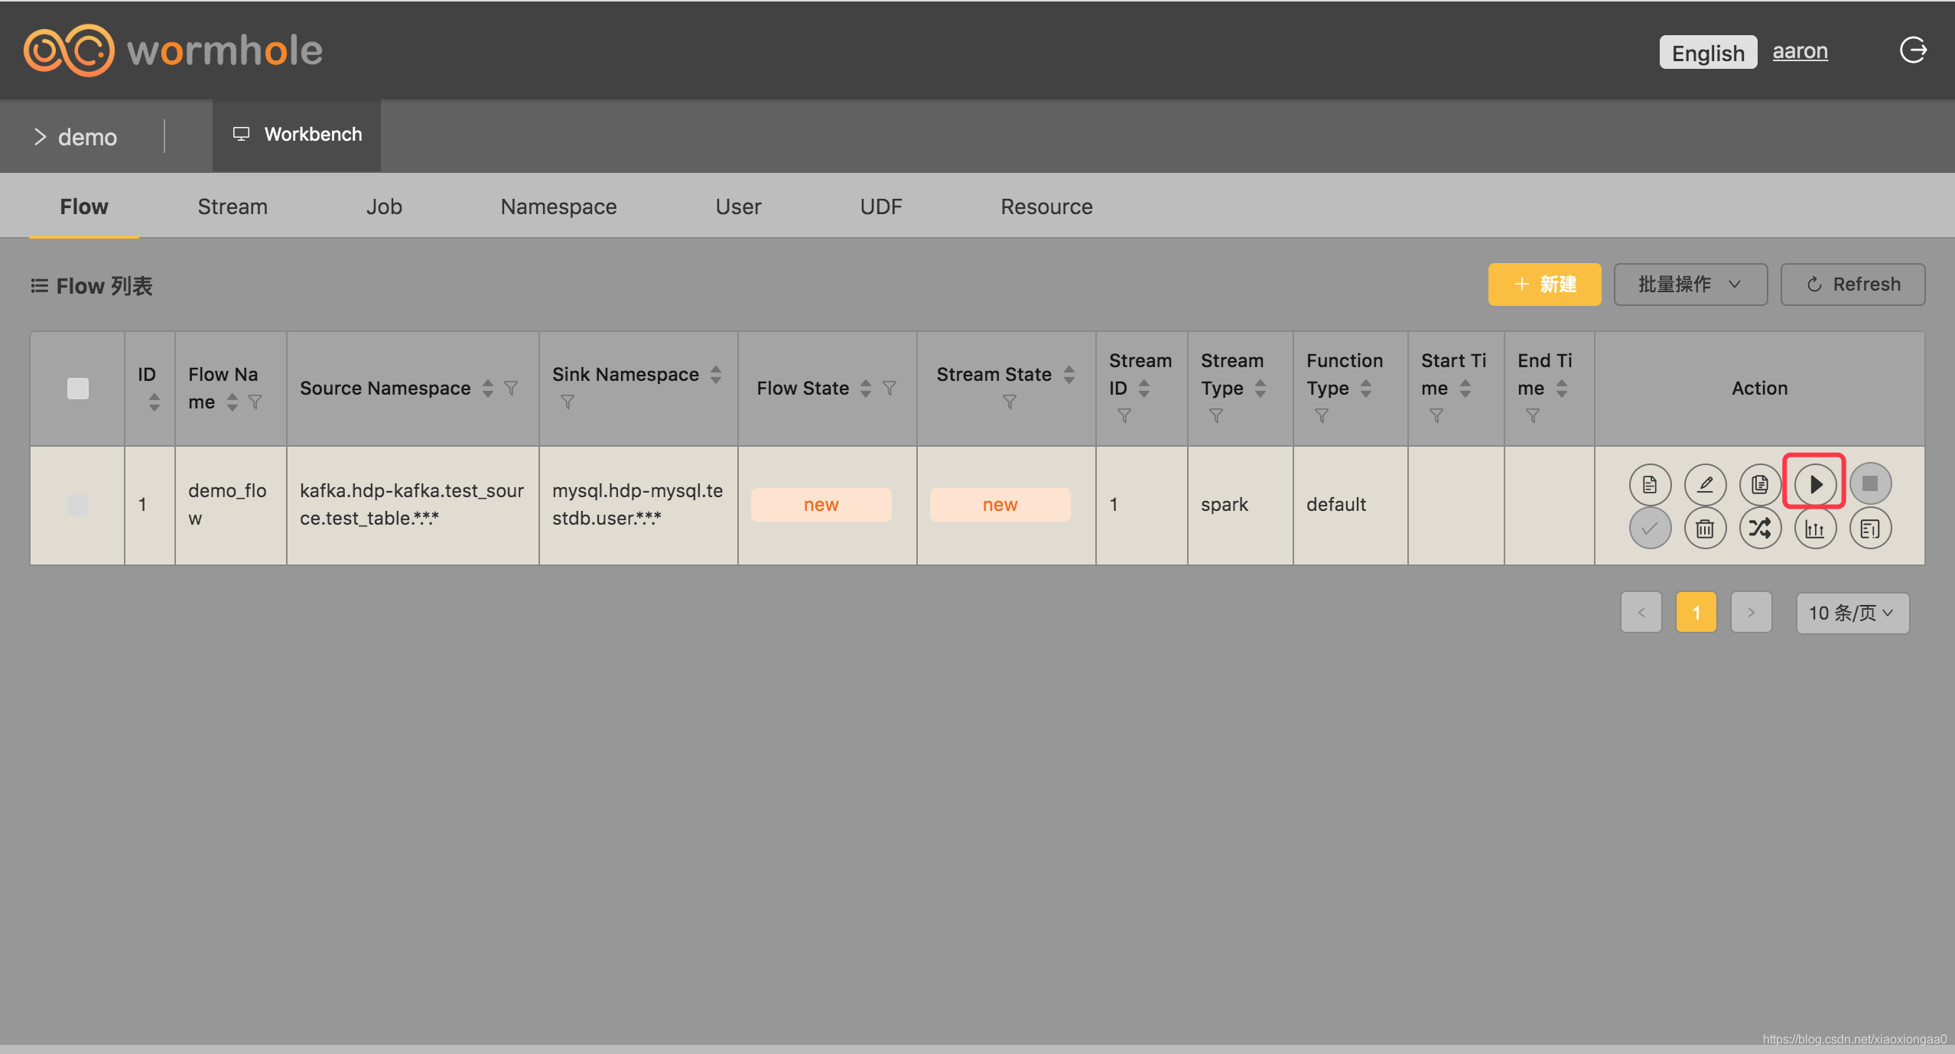Delete demo_flow using trash icon
This screenshot has width=1955, height=1054.
[x=1705, y=528]
